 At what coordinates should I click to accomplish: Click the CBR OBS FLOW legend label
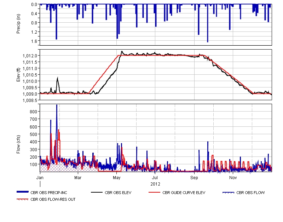[x=250, y=193]
